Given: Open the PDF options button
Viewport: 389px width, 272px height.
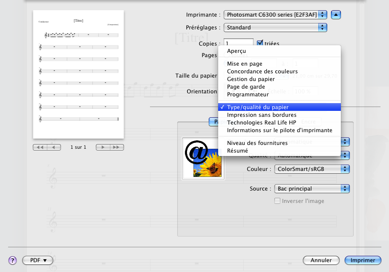Looking at the screenshot, I should [x=37, y=260].
